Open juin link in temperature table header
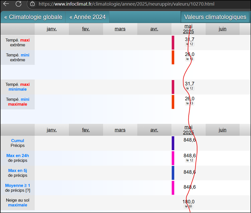The height and width of the screenshot is (213, 251). click(x=223, y=29)
